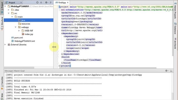Image resolution: width=178 pixels, height=100 pixels.
Task: Click the Project panel horizontal scrollbar
Action: [x=19, y=67]
